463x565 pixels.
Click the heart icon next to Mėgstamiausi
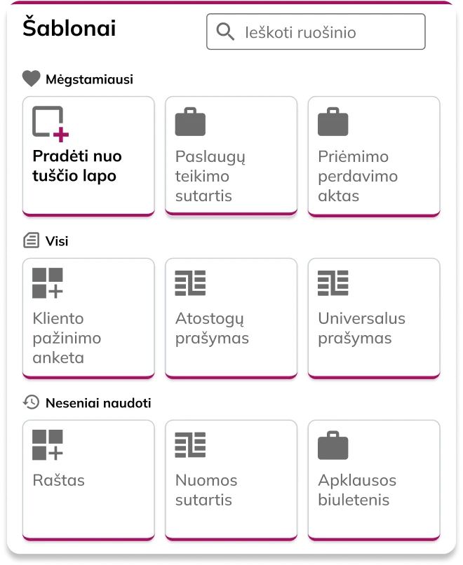[x=29, y=78]
